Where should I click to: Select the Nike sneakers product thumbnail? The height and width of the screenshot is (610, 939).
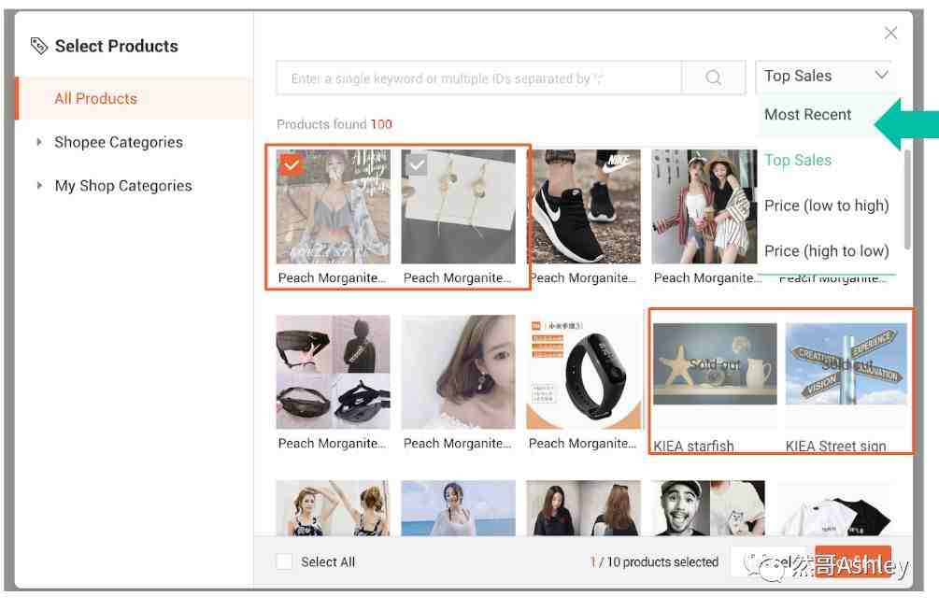click(x=583, y=206)
